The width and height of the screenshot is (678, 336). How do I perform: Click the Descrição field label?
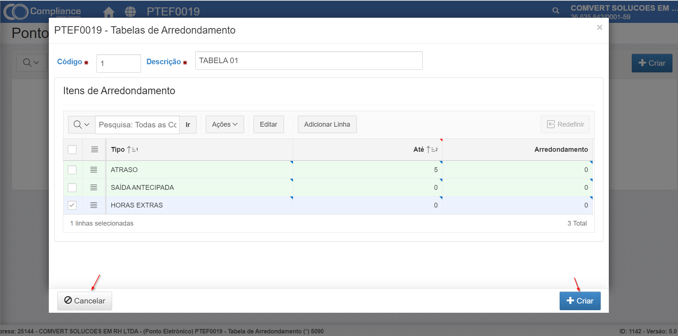point(163,62)
